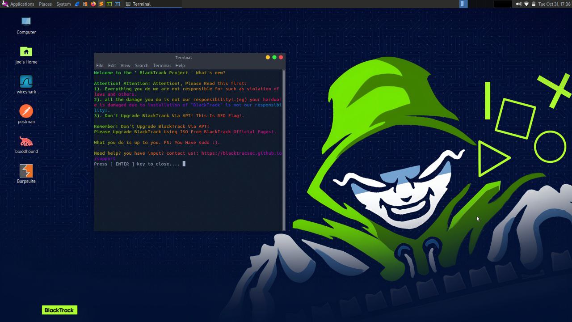This screenshot has width=572, height=322.
Task: Open the terminal's Help menu
Action: coord(180,65)
